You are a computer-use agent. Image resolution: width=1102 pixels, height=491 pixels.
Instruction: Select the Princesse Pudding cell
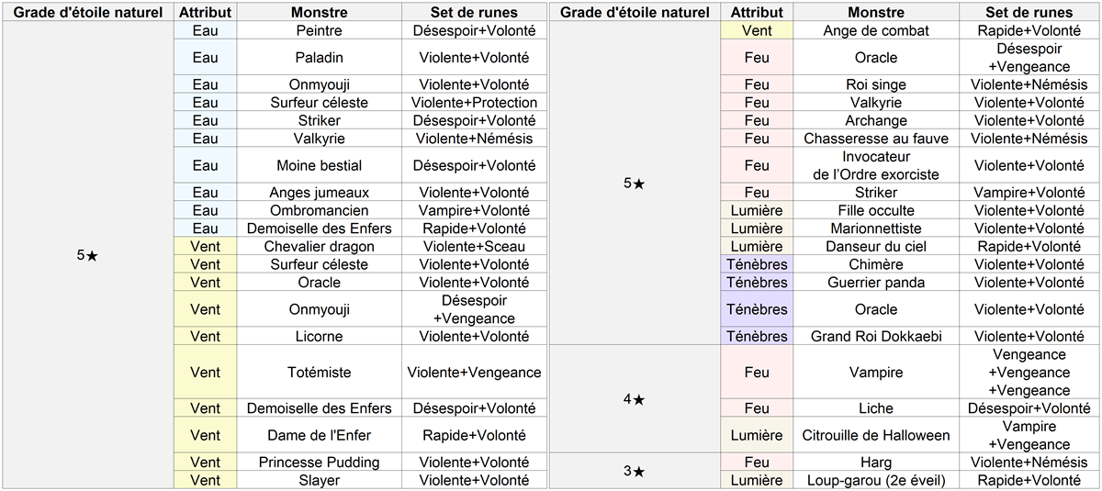319,463
